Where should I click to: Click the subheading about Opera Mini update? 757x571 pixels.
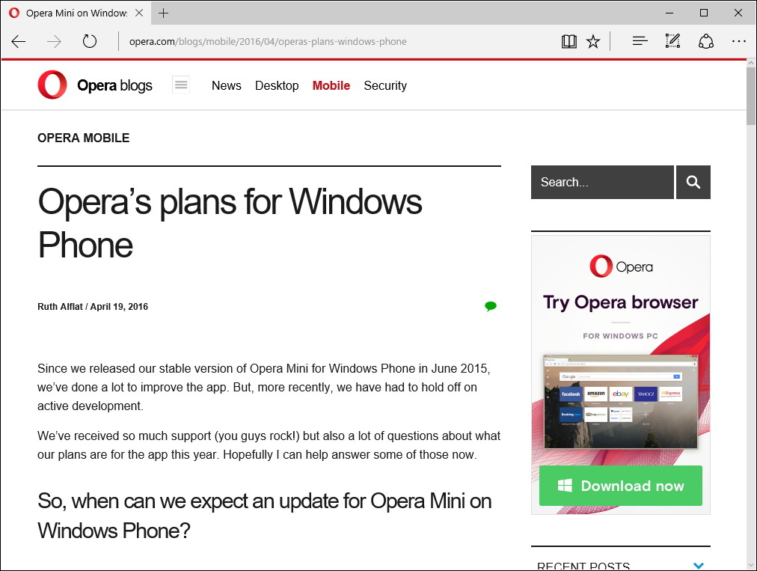(265, 516)
